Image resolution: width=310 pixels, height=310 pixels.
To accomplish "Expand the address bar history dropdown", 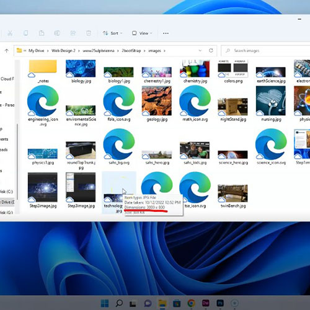I will 200,50.
